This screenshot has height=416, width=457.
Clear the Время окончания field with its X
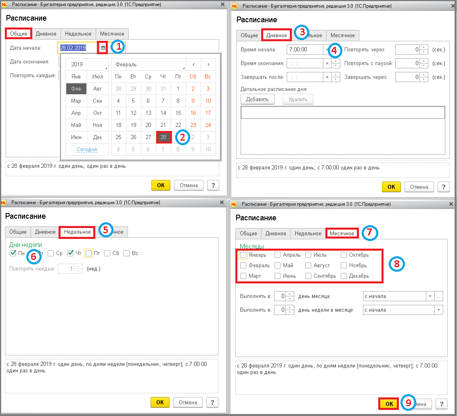pos(327,63)
